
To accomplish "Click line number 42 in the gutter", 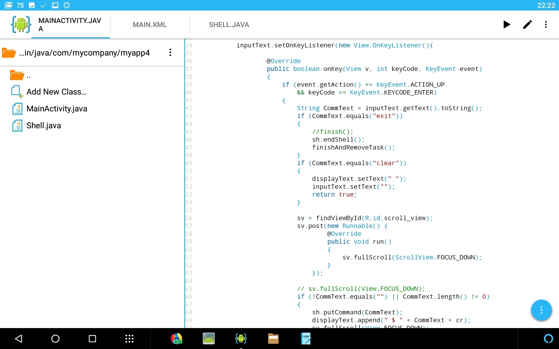I will point(189,108).
